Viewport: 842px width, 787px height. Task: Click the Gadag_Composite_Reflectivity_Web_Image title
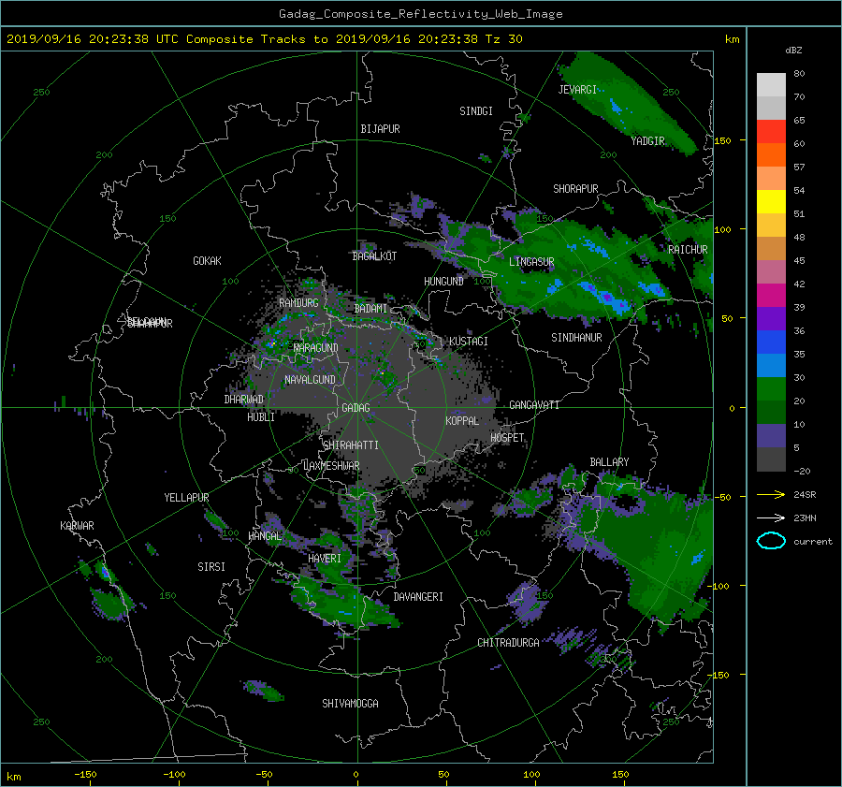[420, 14]
